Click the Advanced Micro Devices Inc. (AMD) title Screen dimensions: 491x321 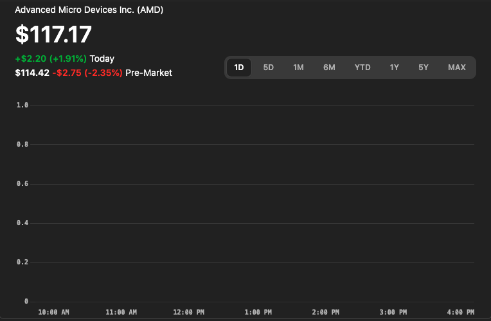coord(89,10)
